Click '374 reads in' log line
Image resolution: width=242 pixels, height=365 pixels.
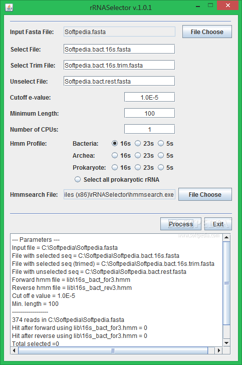[x=68, y=319]
